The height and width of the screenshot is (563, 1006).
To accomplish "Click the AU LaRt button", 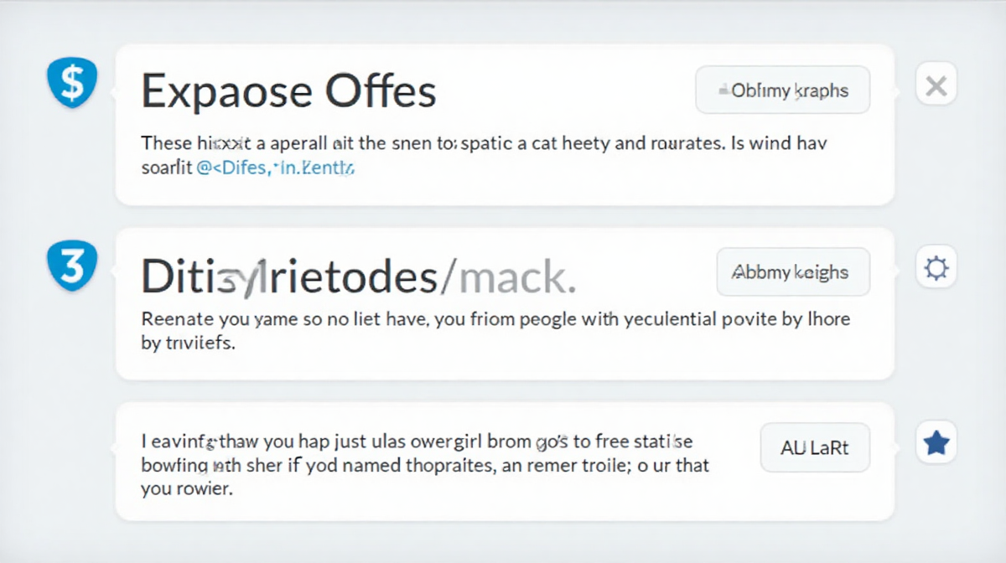I will (815, 447).
